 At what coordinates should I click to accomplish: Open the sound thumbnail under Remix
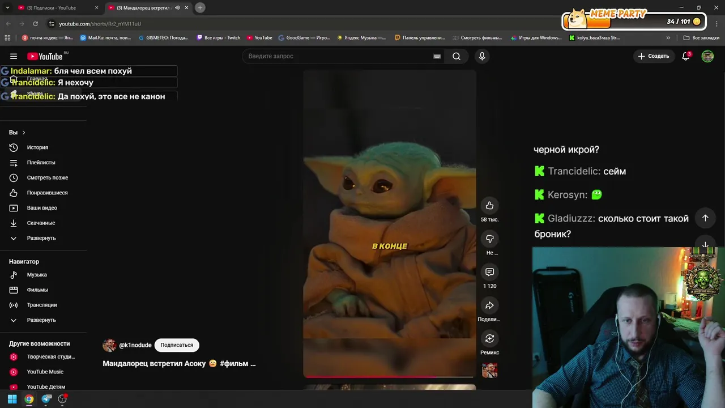(489, 371)
